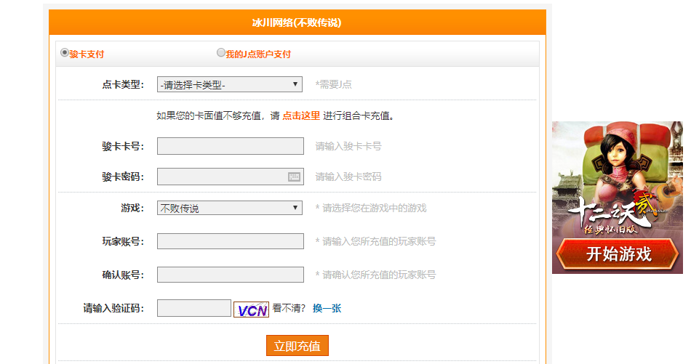Click the 请输入验证码: field label
Viewport: 691px width, 364px height.
(113, 308)
